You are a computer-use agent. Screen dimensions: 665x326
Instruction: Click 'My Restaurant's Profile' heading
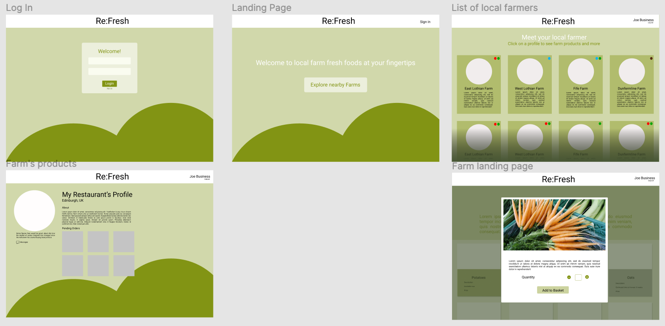tap(97, 195)
